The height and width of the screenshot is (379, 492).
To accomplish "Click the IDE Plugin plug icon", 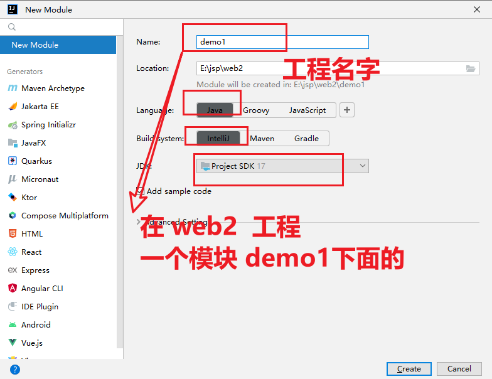I will pos(13,306).
